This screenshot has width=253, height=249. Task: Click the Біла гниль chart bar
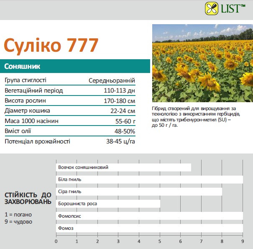pos(149,179)
